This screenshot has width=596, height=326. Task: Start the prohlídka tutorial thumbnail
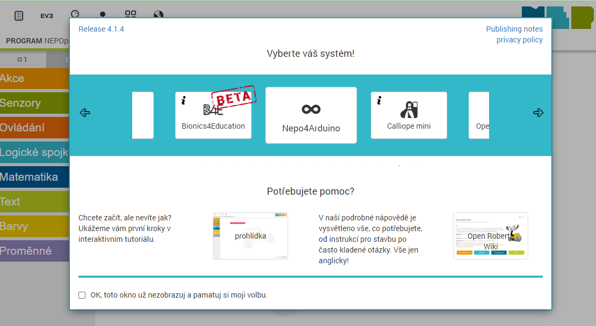click(250, 236)
